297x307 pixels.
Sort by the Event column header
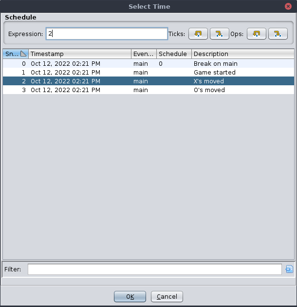pyautogui.click(x=144, y=54)
